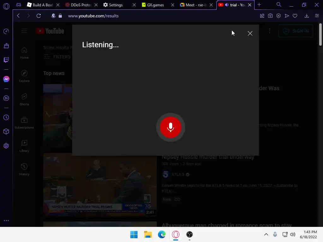This screenshot has width=323, height=242.
Task: Open YouTube settings three-dot menu
Action: (x=269, y=31)
